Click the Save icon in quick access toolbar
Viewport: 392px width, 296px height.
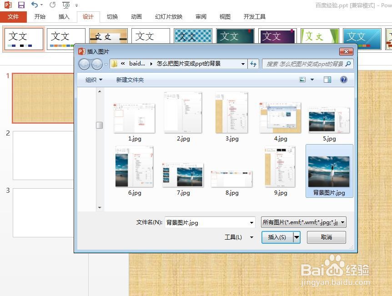click(21, 5)
